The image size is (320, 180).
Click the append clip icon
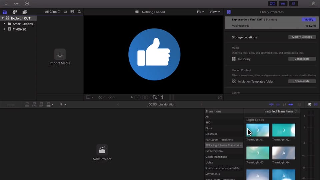(41, 104)
